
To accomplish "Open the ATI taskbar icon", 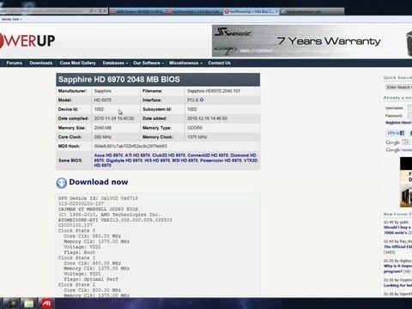I will point(46,303).
